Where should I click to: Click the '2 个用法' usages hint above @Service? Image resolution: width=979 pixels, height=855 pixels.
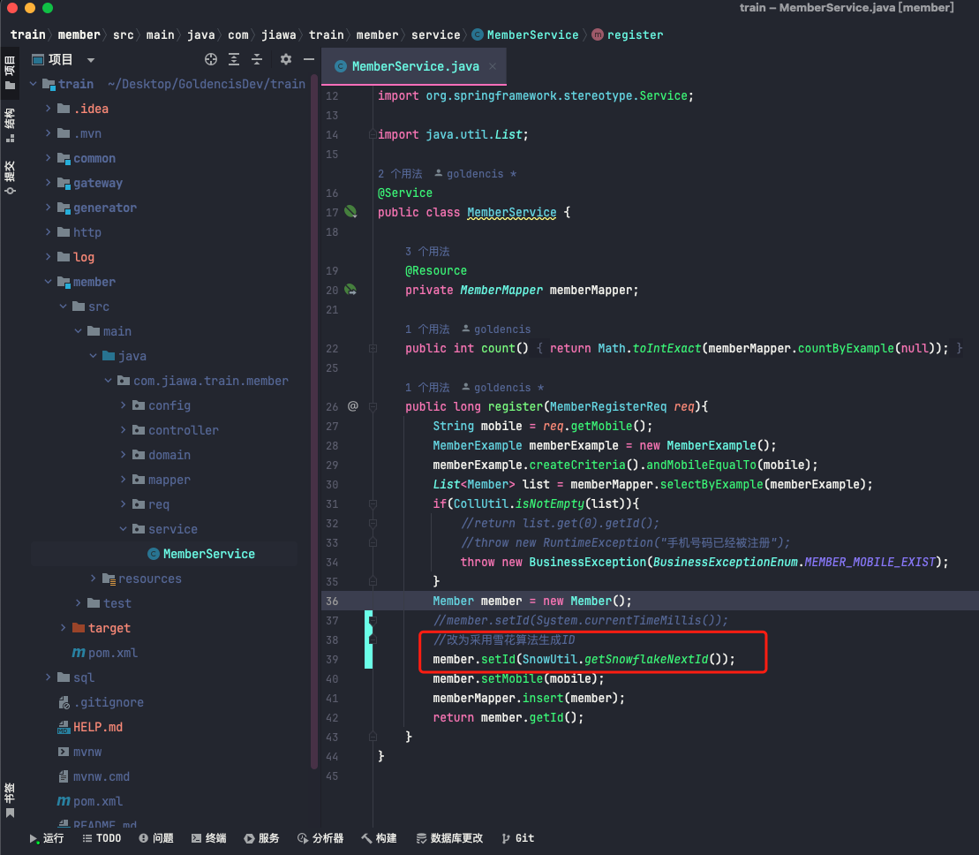(x=400, y=174)
